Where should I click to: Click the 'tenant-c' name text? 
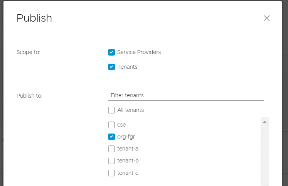(x=128, y=173)
